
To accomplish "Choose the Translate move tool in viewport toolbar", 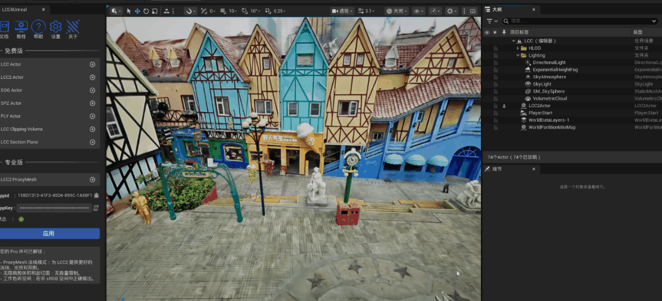I will coord(137,11).
